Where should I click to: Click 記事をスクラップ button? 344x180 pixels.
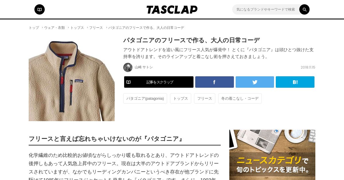point(159,82)
